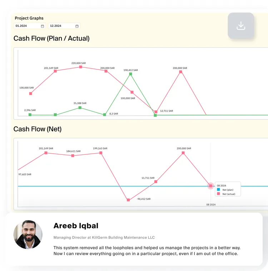Image resolution: width=268 pixels, height=271 pixels.
Task: Click the Areeb Iqbal name heading
Action: (76, 226)
